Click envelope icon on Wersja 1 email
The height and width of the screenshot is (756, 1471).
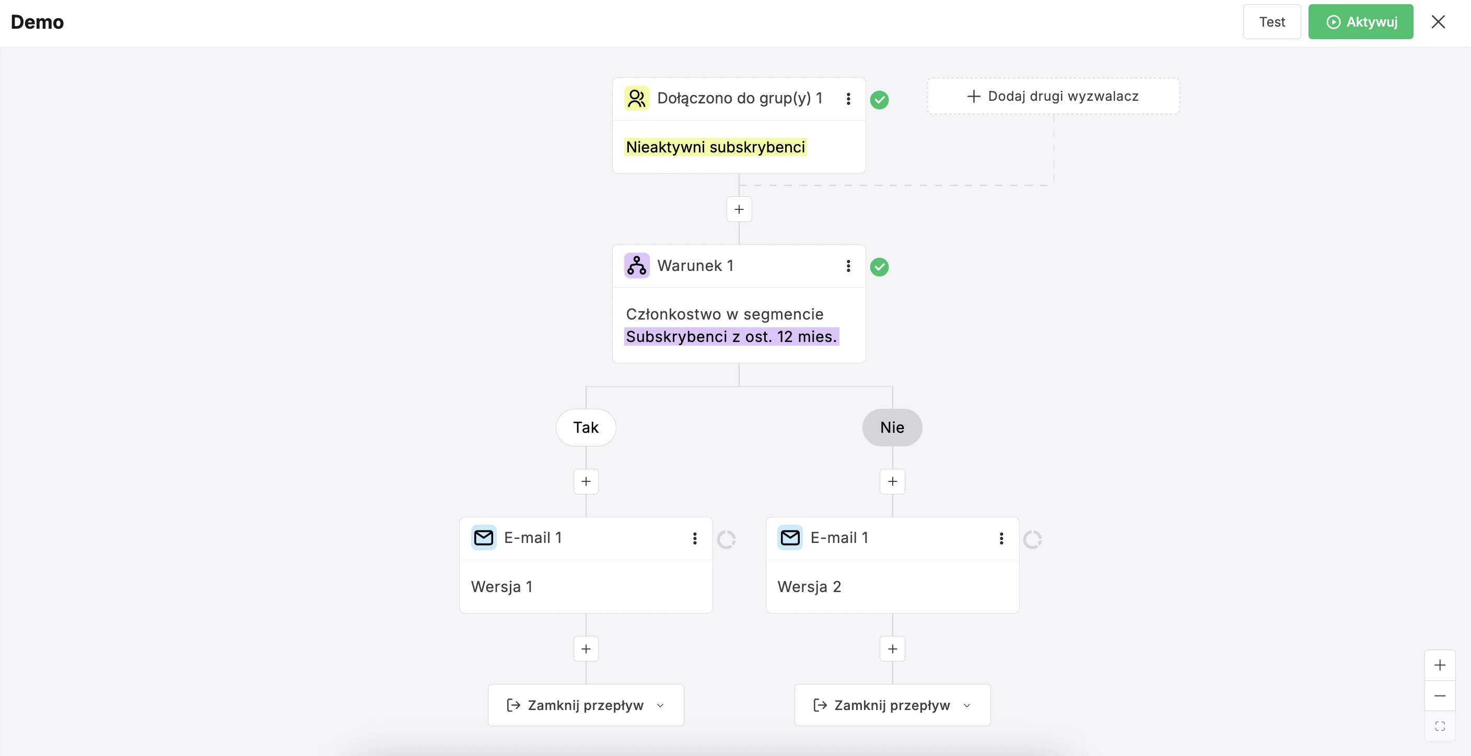click(483, 537)
